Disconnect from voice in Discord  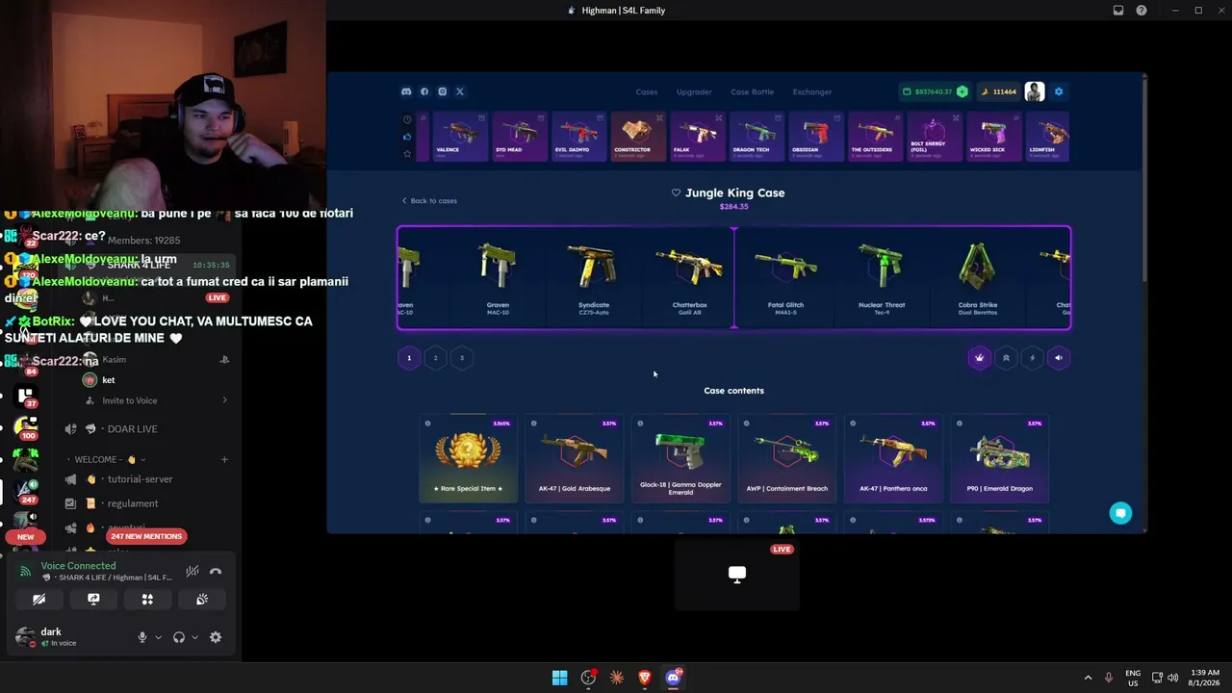pos(216,572)
